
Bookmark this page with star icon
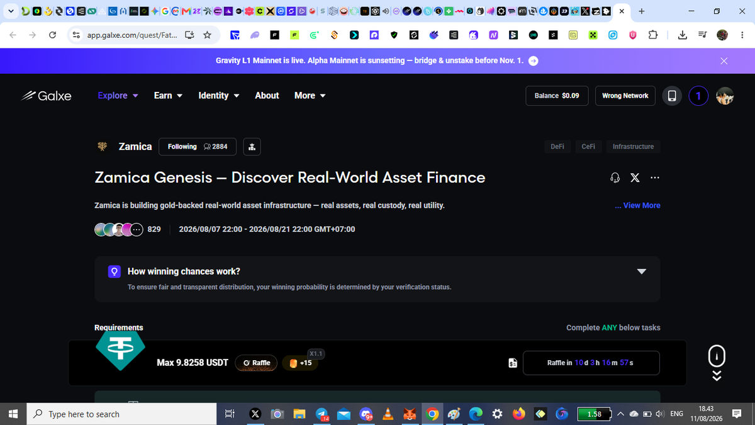click(207, 35)
